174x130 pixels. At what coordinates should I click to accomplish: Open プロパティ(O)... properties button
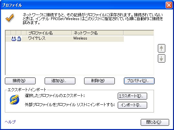[139, 81]
